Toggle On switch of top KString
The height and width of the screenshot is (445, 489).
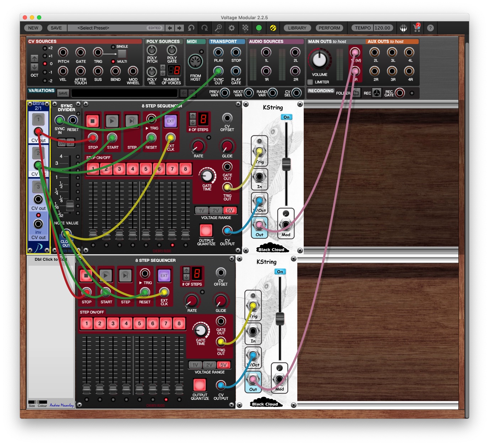click(x=286, y=117)
